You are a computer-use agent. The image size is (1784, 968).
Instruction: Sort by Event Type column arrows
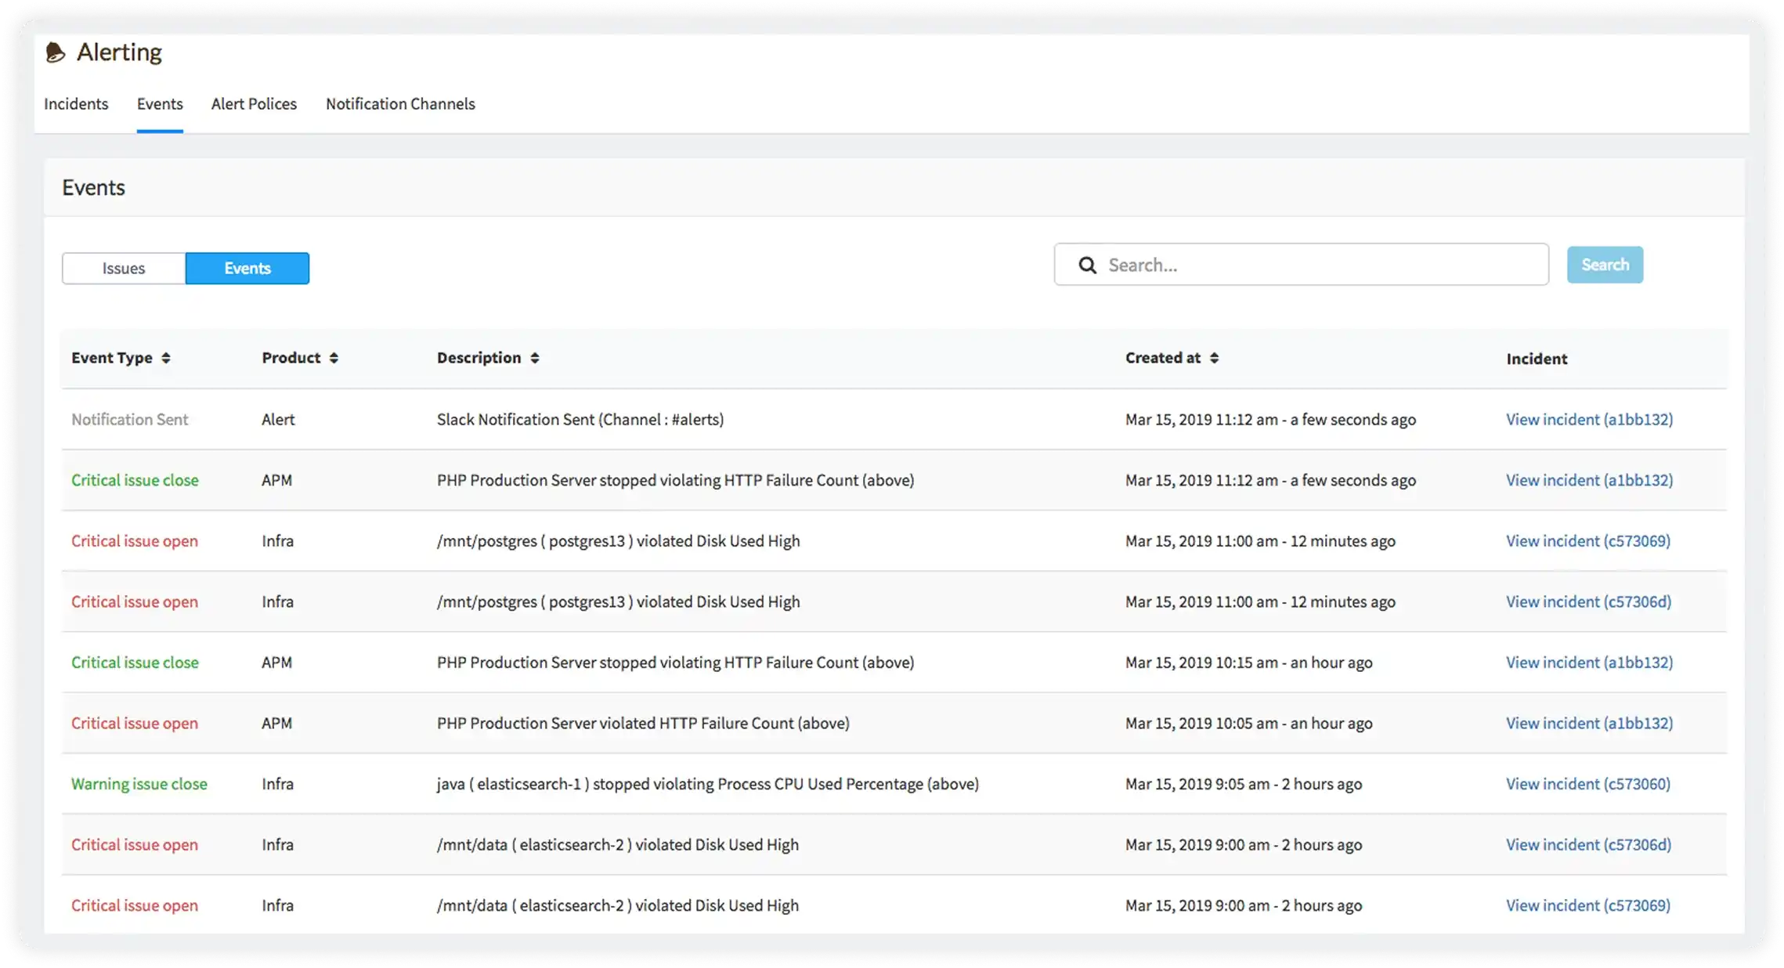click(x=165, y=358)
